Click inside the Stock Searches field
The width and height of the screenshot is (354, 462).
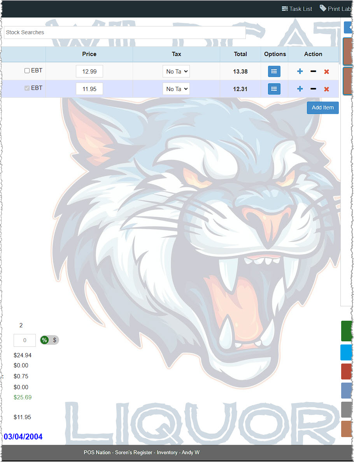pyautogui.click(x=124, y=32)
